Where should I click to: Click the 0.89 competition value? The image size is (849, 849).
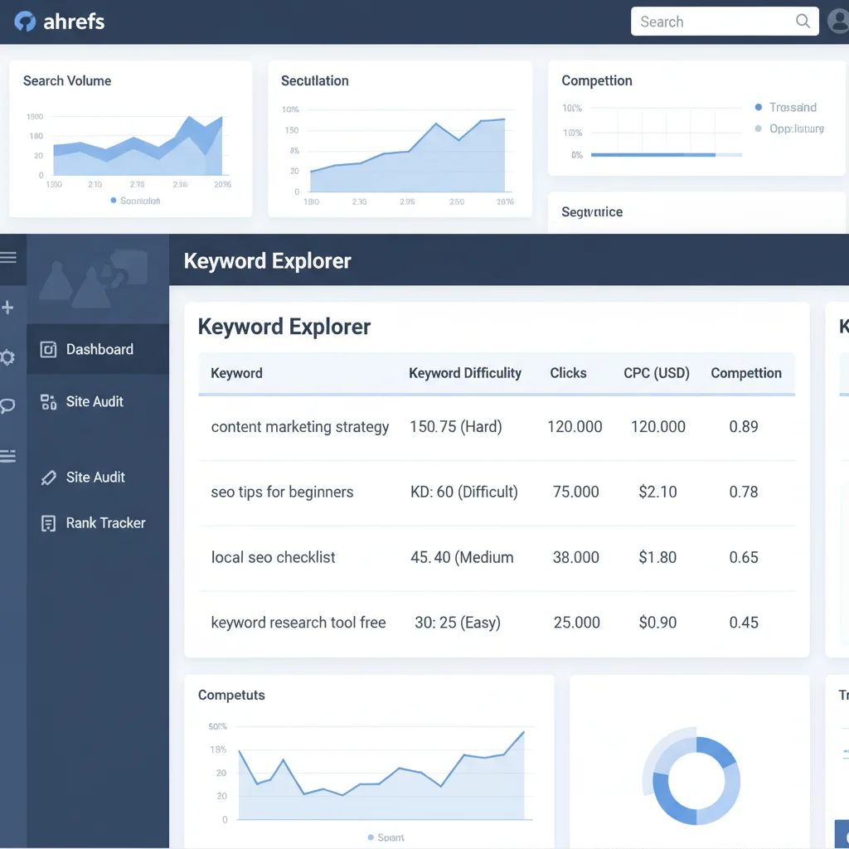pos(744,427)
